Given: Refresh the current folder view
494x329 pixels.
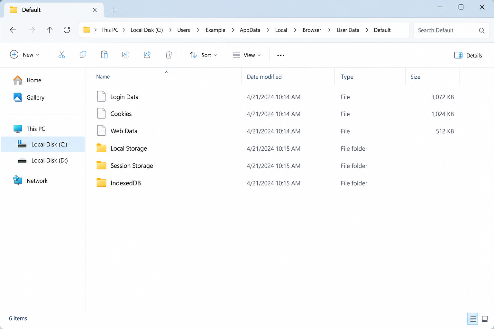Looking at the screenshot, I should (x=67, y=30).
